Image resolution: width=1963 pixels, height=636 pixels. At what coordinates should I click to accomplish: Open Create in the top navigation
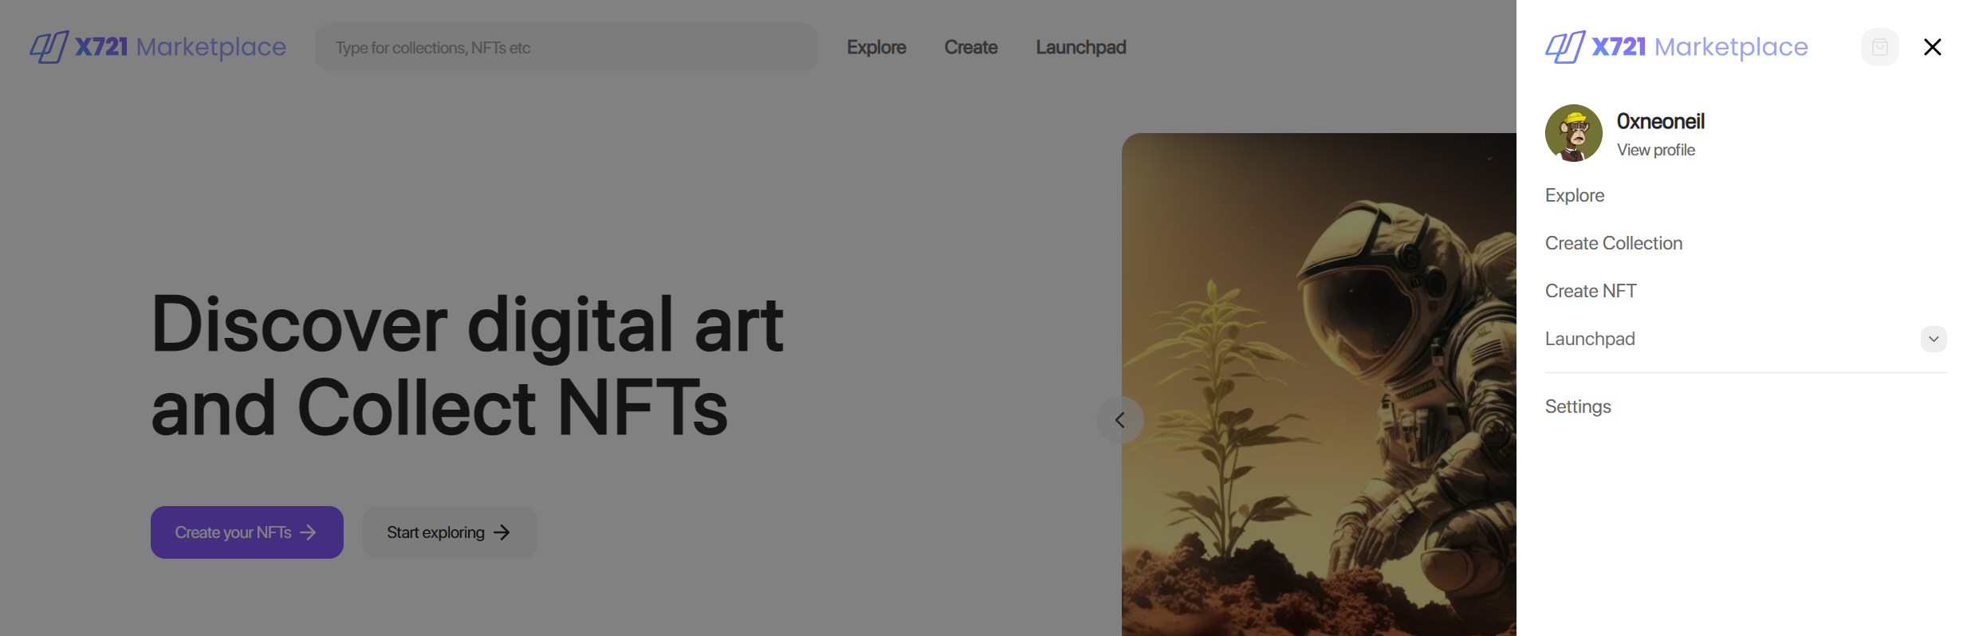tap(970, 47)
